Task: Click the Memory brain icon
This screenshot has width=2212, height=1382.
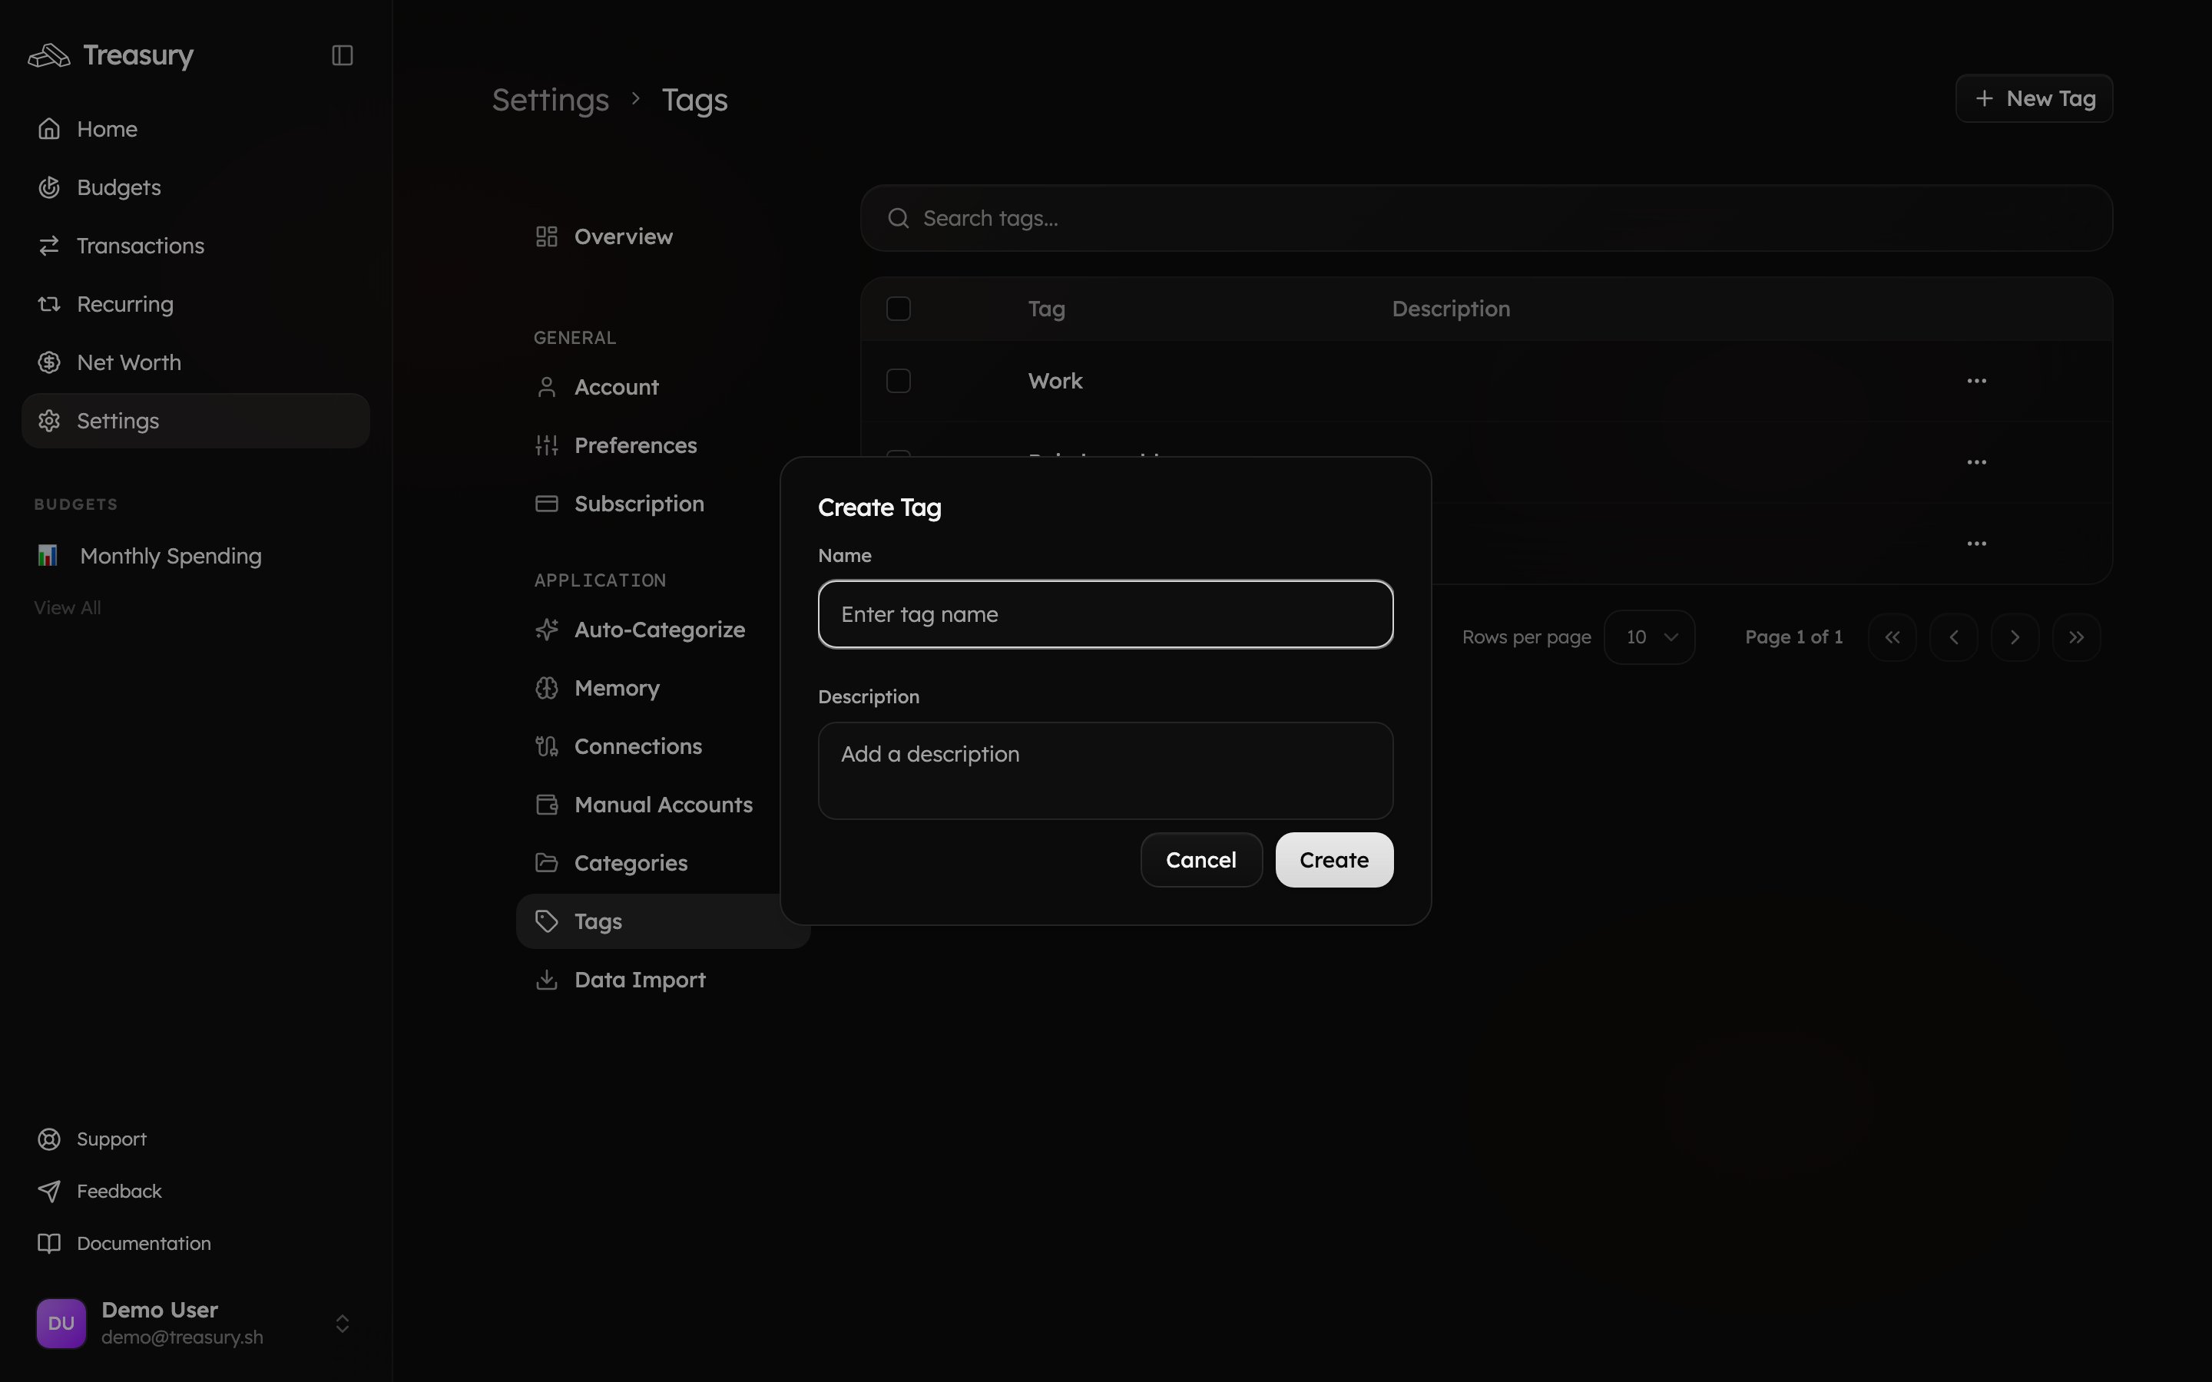Action: (x=547, y=688)
